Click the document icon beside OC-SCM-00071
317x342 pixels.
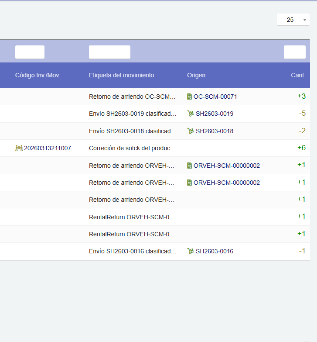(x=189, y=97)
